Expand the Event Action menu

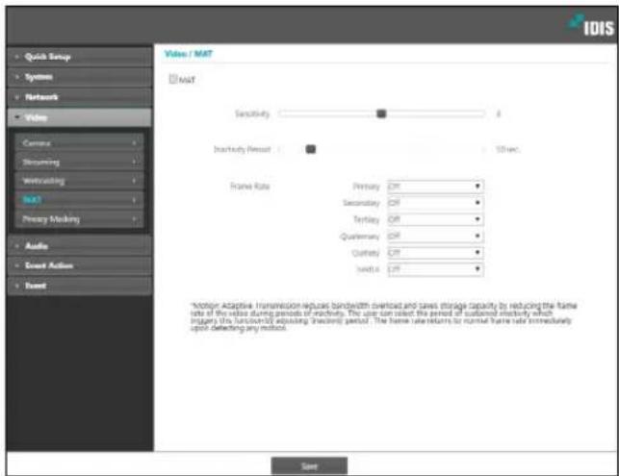pos(79,265)
